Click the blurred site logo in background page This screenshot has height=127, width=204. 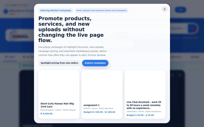coord(20,35)
